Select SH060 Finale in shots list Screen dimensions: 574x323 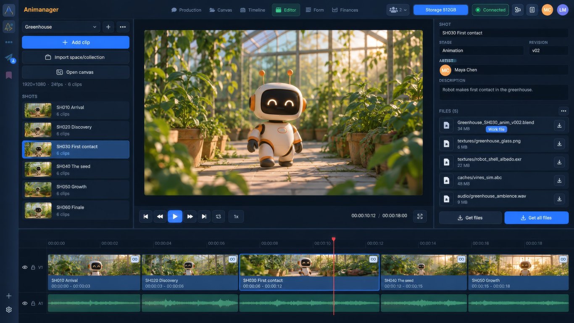76,211
